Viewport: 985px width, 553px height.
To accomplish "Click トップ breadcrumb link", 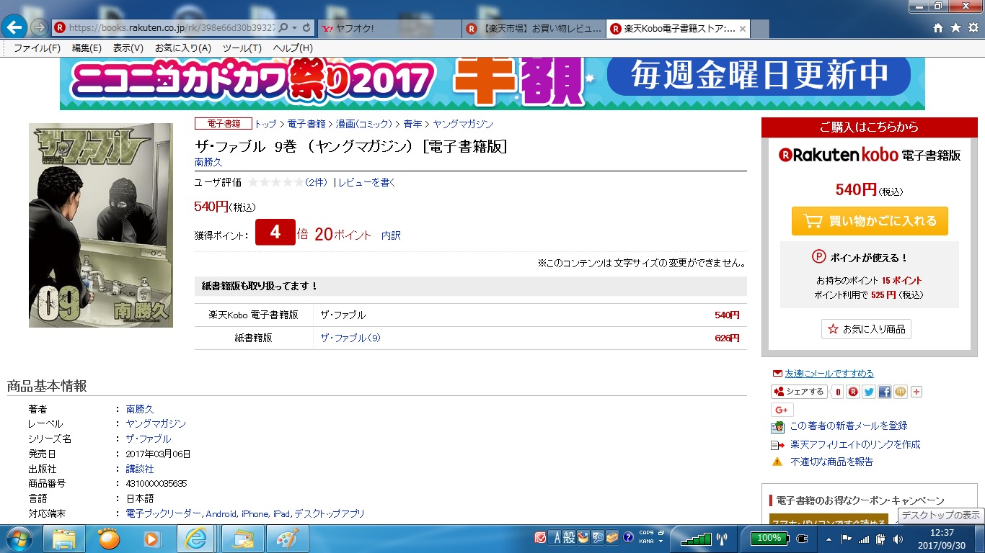I will [x=265, y=124].
